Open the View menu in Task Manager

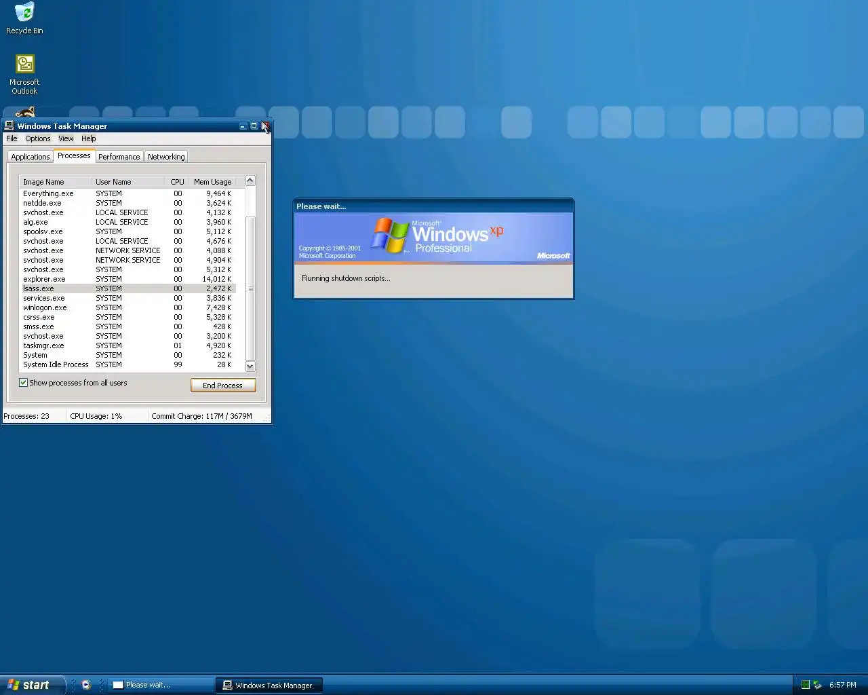click(66, 138)
